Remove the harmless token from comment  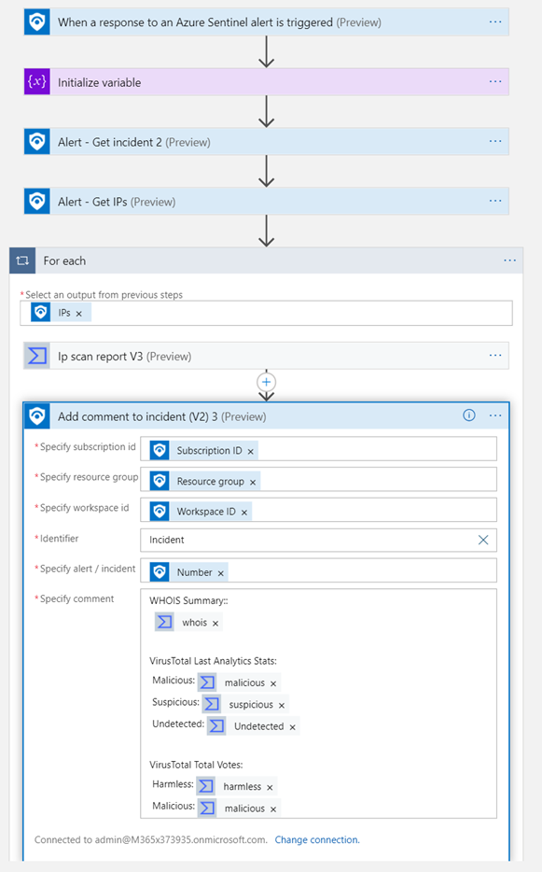point(270,787)
